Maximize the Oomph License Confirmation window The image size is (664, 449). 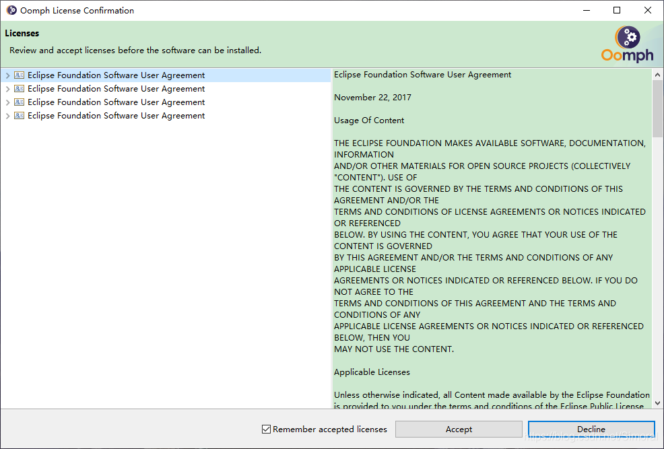click(x=617, y=10)
